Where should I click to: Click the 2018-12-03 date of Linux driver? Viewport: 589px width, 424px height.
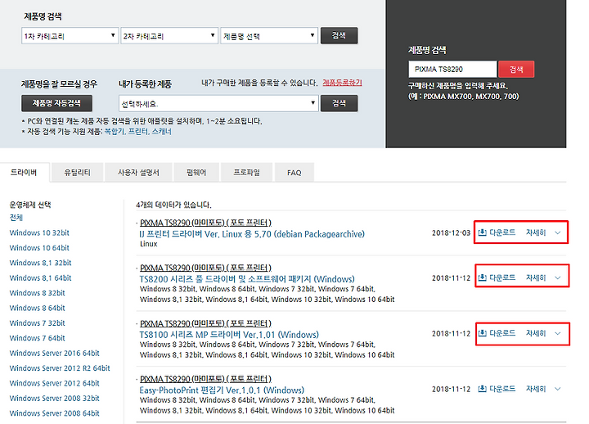(x=451, y=232)
